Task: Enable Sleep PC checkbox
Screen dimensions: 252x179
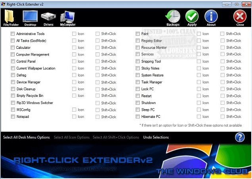Action: (x=138, y=110)
